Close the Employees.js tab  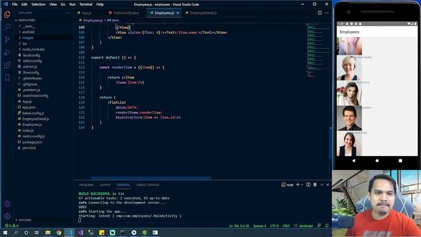(x=178, y=13)
